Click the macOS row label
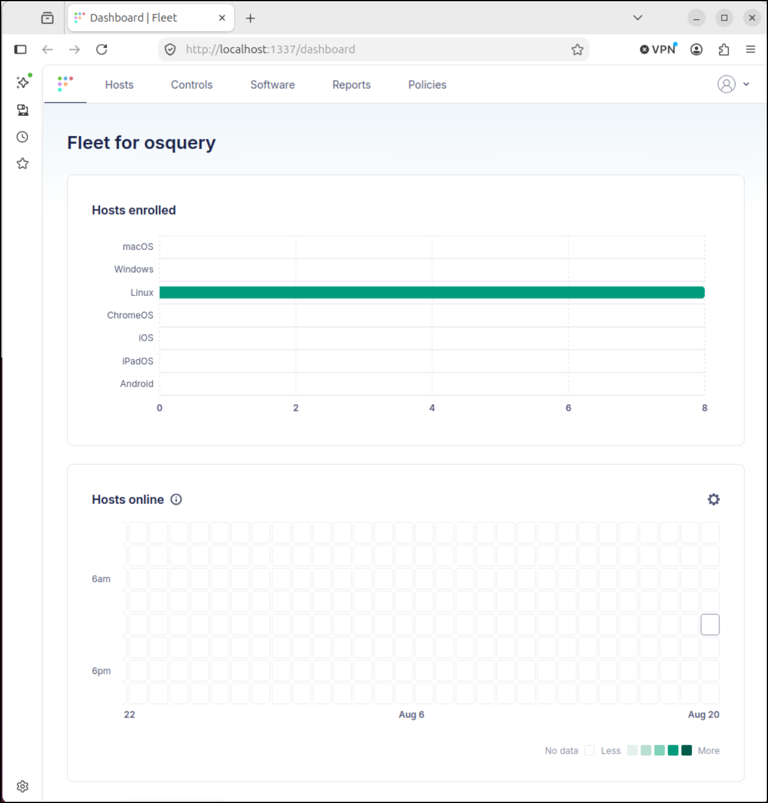 tap(138, 247)
